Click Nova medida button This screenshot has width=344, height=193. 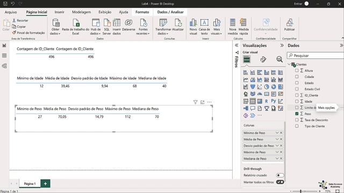233,27
